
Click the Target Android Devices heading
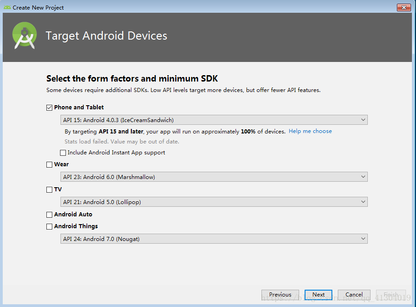point(106,36)
